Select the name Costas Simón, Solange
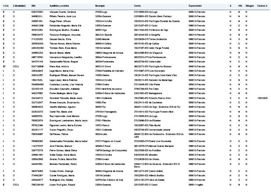This screenshot has height=193, width=271. click(x=61, y=171)
